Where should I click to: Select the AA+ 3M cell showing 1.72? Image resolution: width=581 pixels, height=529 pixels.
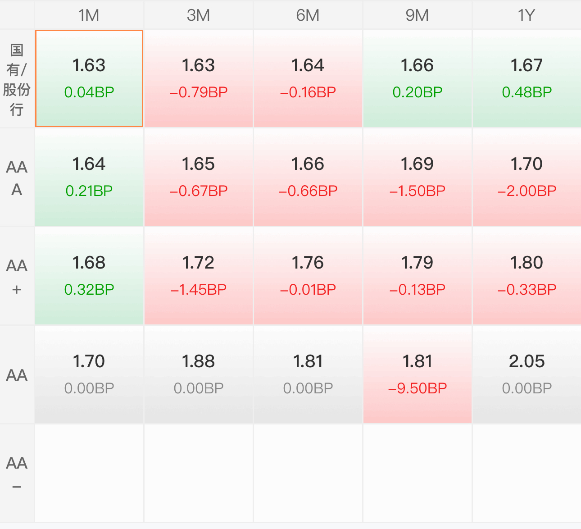coord(199,276)
